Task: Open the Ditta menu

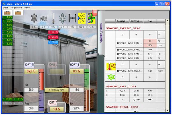Action: click(6, 8)
